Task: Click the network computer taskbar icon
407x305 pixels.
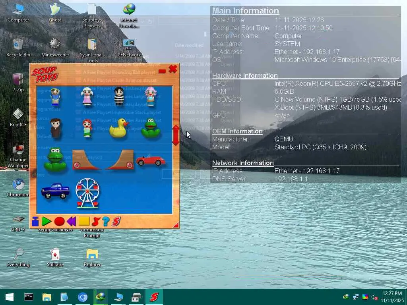Action: (x=118, y=297)
